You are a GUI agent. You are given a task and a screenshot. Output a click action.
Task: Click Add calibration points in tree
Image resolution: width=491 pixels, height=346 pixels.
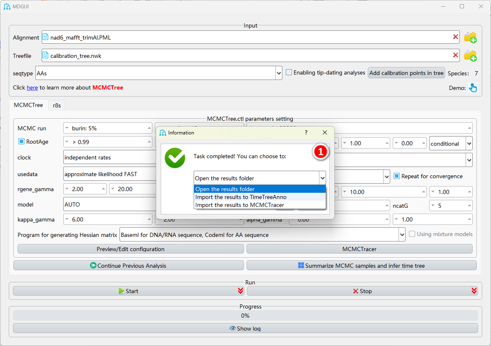[x=406, y=73]
